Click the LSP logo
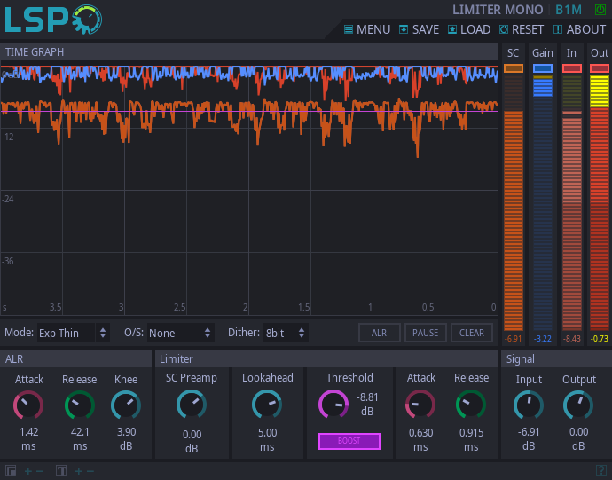Screen dimensions: 612x480 click(x=53, y=20)
